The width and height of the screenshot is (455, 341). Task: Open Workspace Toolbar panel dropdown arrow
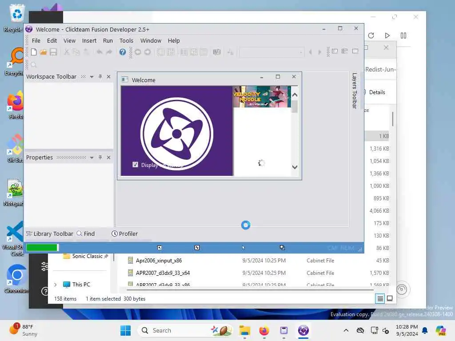point(92,77)
